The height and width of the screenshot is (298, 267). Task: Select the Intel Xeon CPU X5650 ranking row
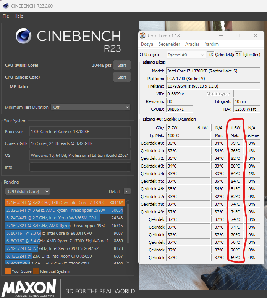click(65, 256)
